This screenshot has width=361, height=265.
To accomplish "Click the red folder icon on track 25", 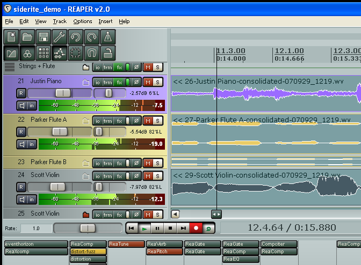I will point(85,215).
